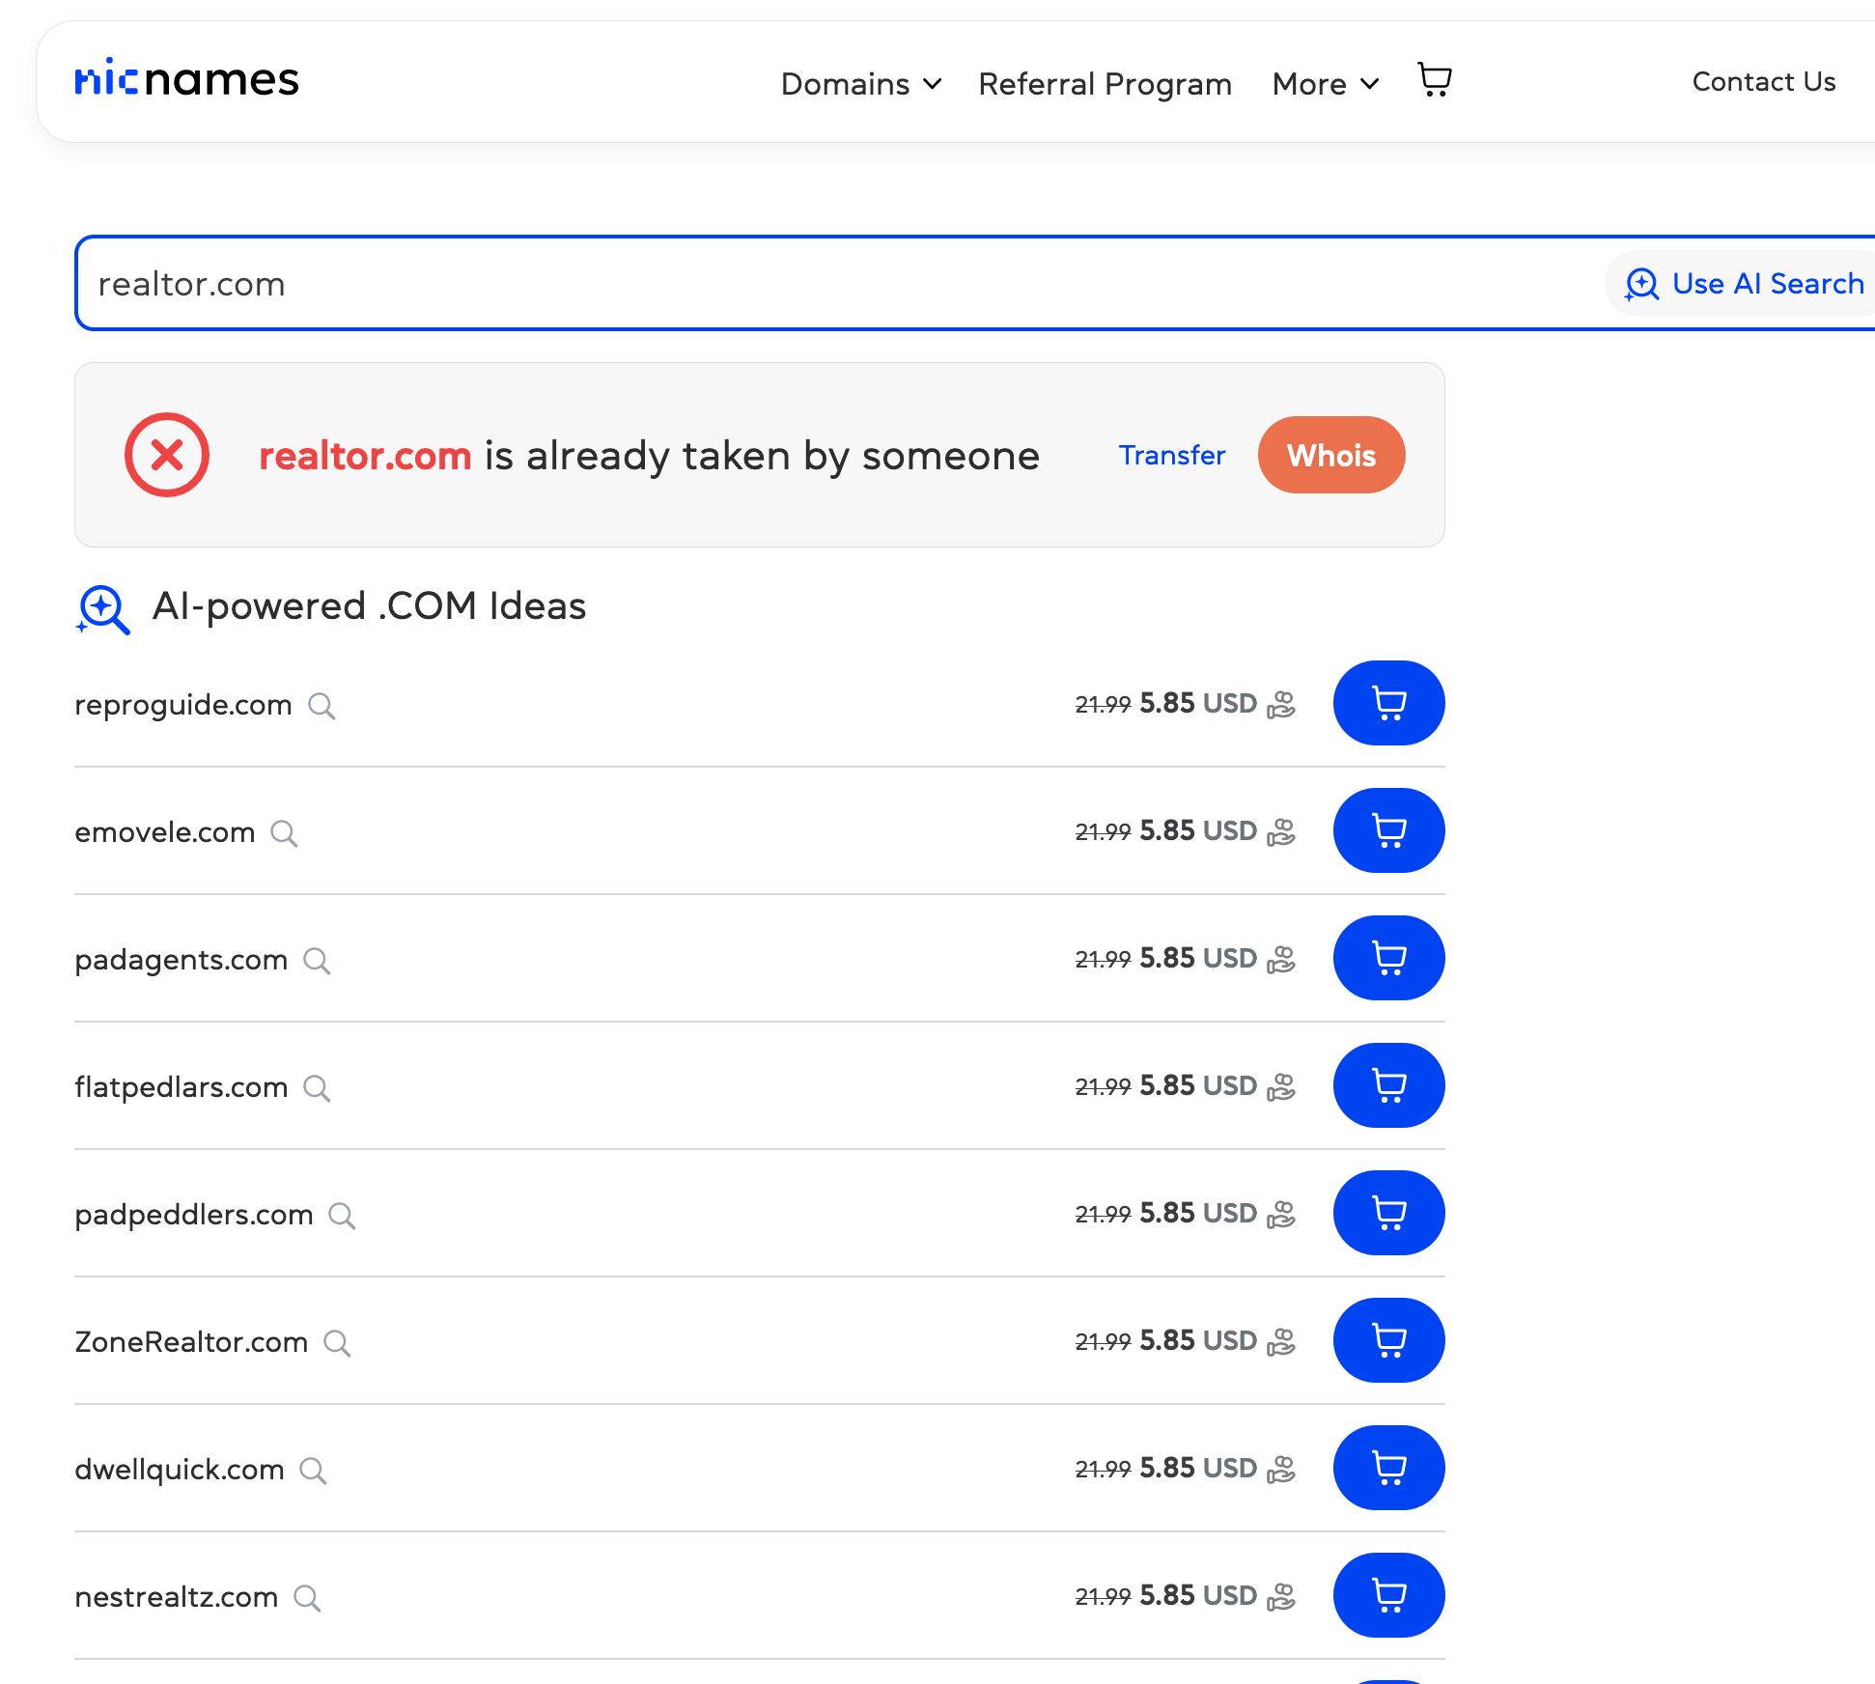Click discount hand icon on dwellquick.com price
Viewport: 1875px width, 1684px height.
pos(1281,1469)
